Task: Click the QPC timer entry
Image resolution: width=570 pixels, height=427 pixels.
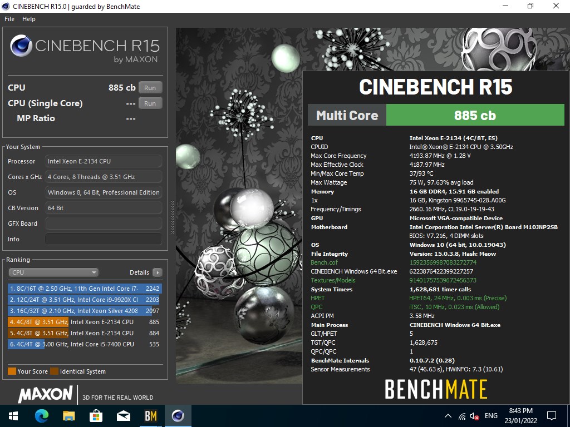Action: [316, 307]
